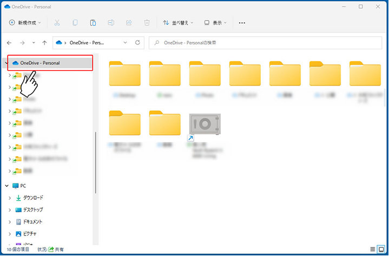Viewport: 389px width, 256px height.
Task: Go forward with the right arrow
Action: click(x=22, y=43)
